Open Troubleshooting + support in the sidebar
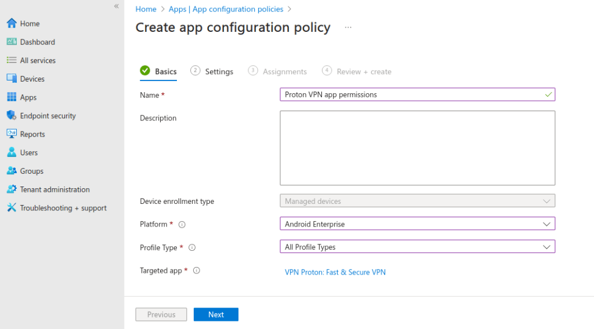Viewport: 594px width, 329px height. (x=63, y=208)
